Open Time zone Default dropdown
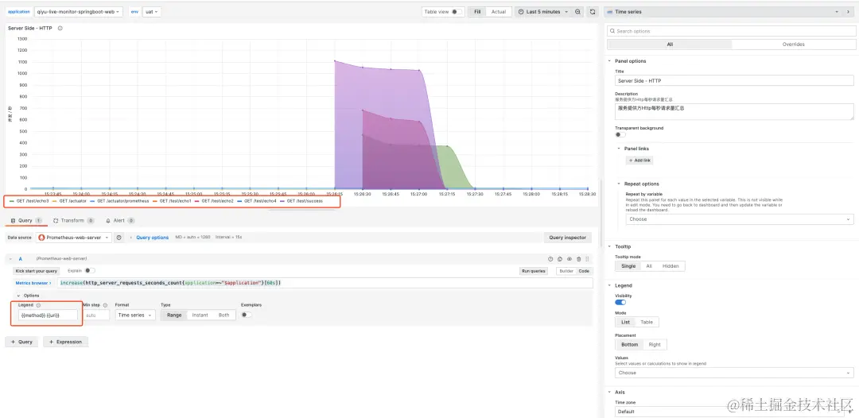 tap(734, 412)
